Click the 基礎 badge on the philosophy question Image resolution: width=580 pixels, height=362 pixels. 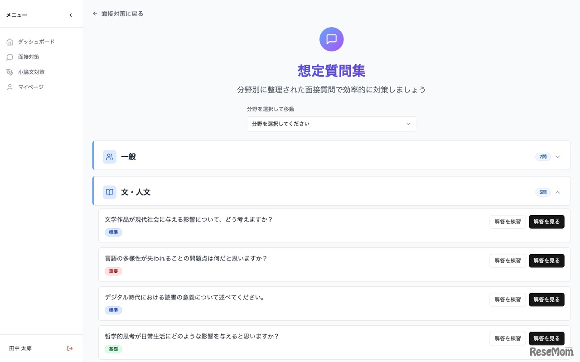click(x=113, y=349)
